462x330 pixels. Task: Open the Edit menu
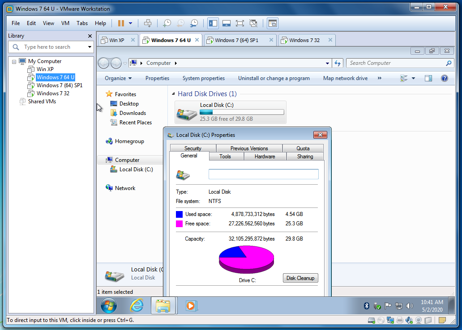pos(31,23)
